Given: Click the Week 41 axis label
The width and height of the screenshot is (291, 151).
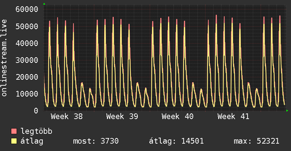Looking at the screenshot, I should coord(233,117).
